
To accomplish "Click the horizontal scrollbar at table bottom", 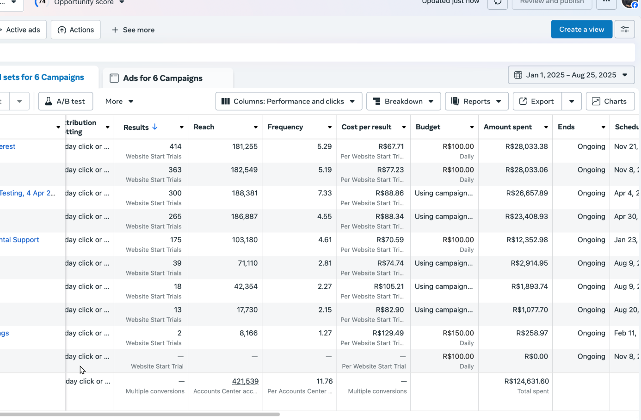I will (139, 414).
